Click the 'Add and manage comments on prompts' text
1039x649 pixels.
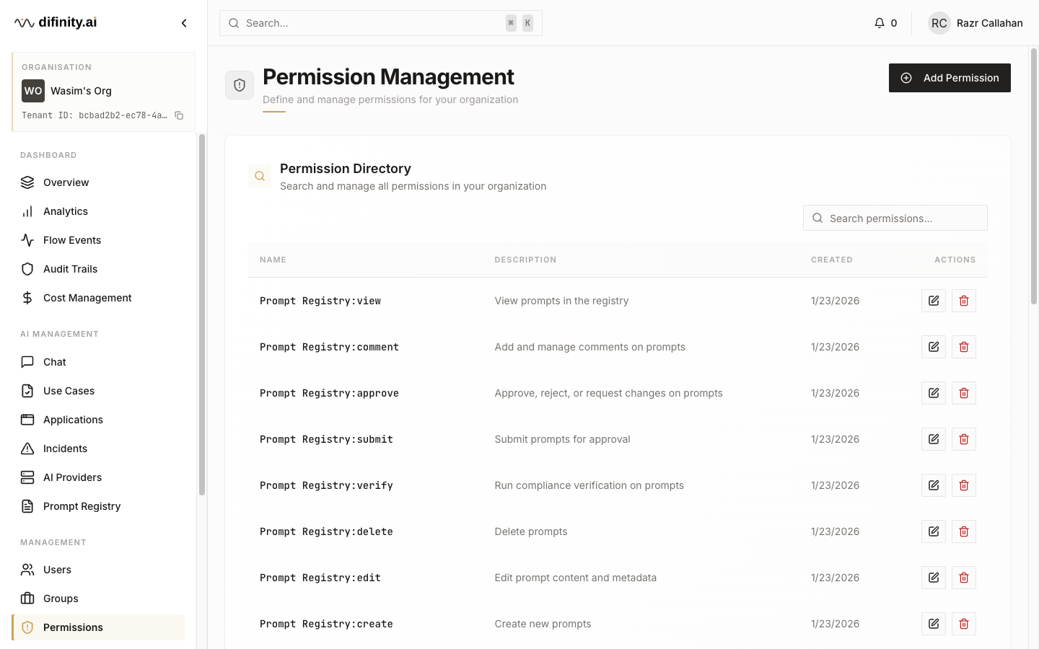pyautogui.click(x=589, y=347)
